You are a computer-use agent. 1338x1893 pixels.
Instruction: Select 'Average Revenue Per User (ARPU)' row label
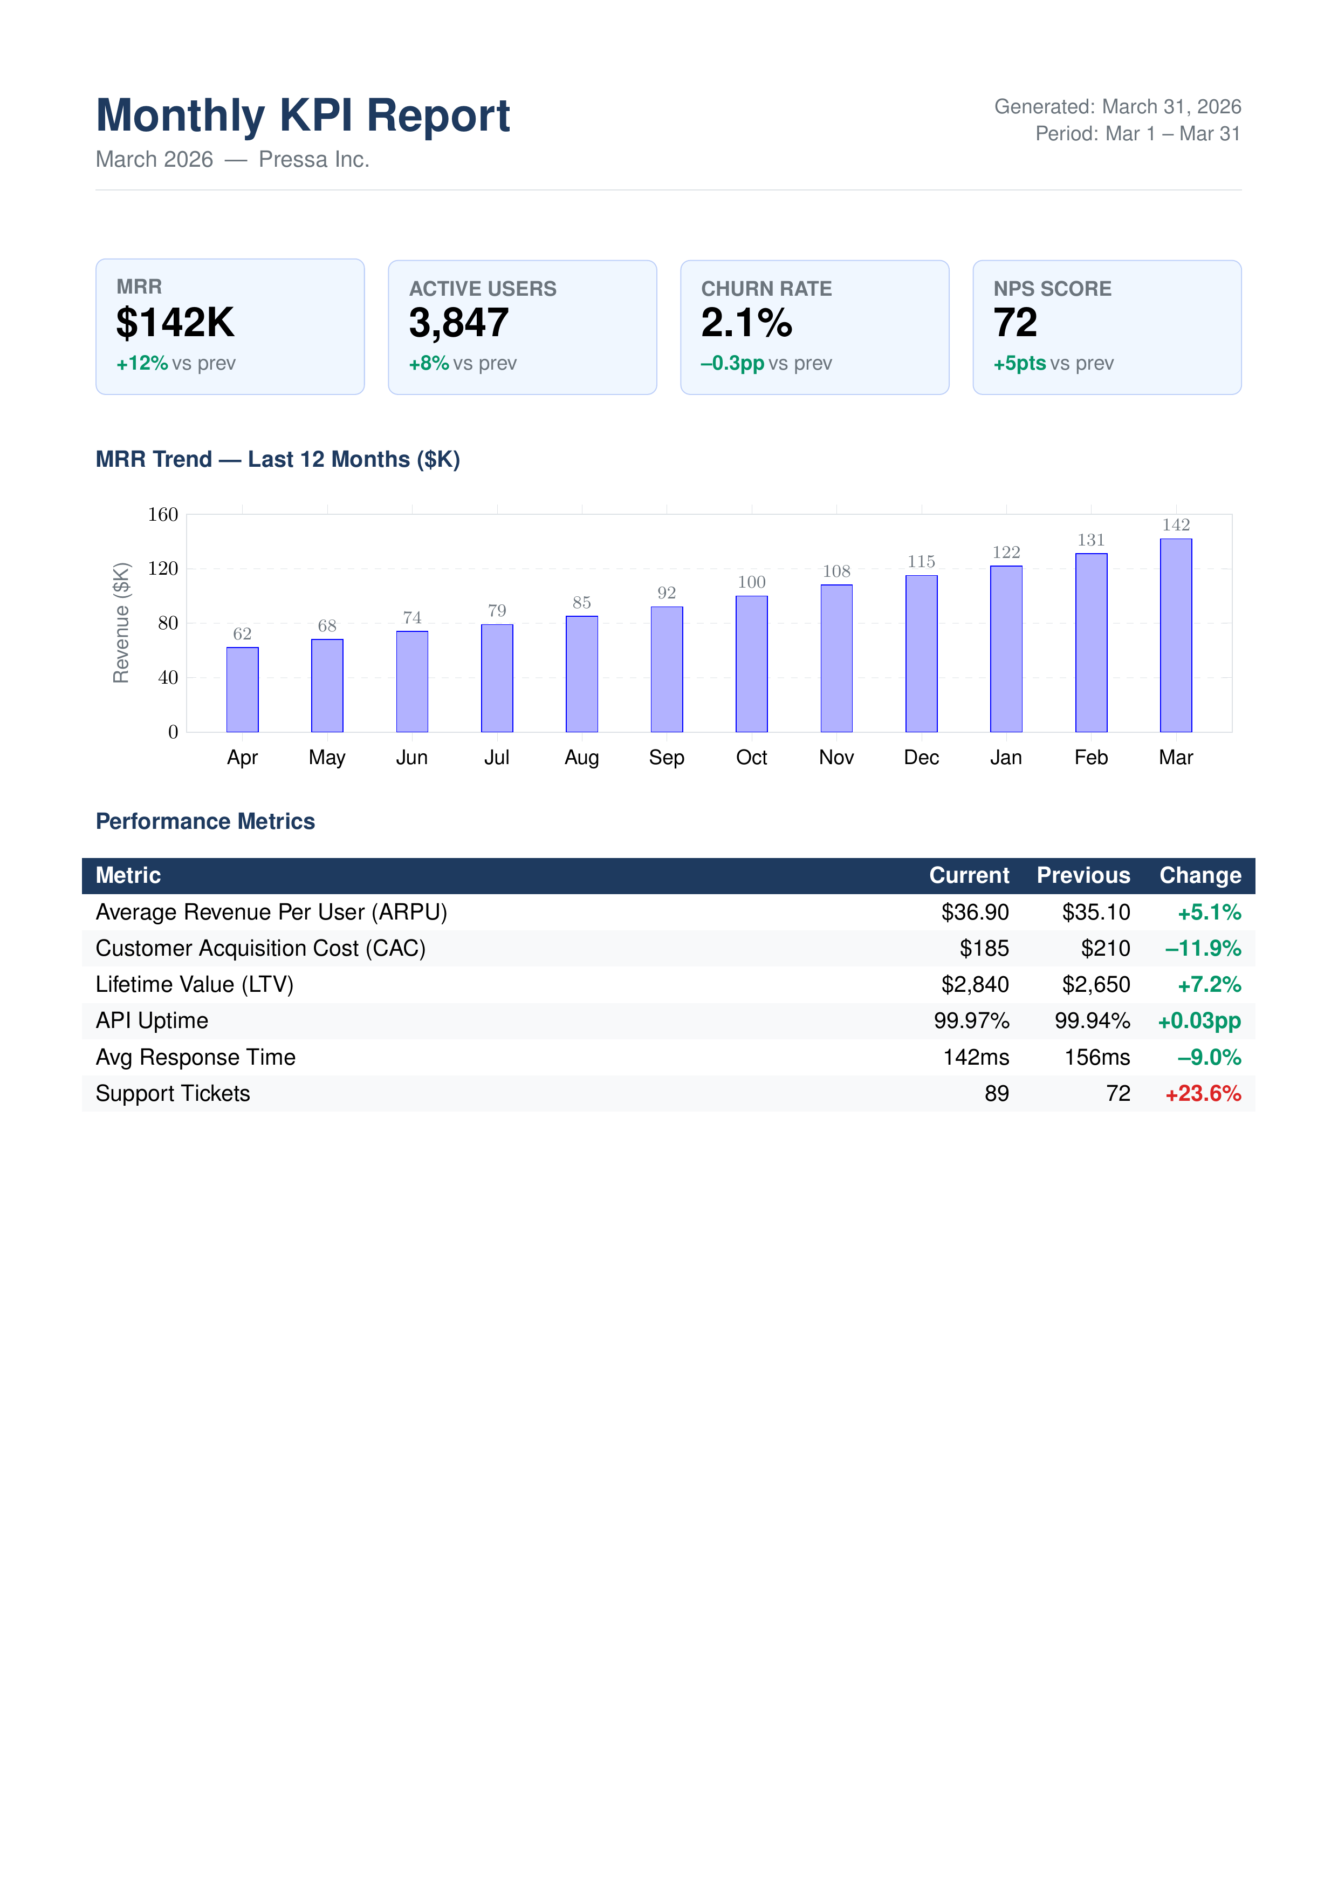(271, 913)
